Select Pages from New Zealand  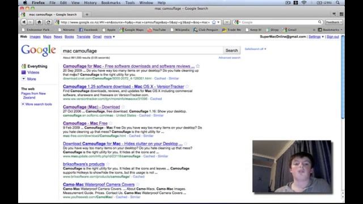click(33, 96)
